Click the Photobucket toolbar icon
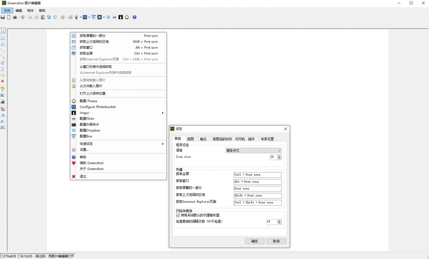429x259 pixels. click(x=85, y=17)
